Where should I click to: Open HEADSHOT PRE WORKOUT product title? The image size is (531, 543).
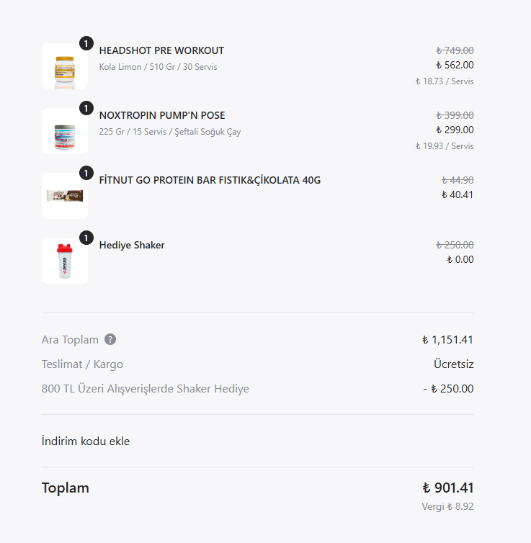[161, 50]
